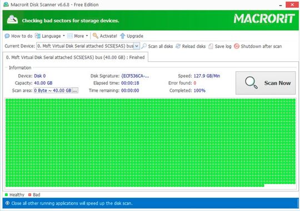This screenshot has width=300, height=211.
Task: Minimize the Macrorit Disk Scanner window
Action: coord(281,5)
